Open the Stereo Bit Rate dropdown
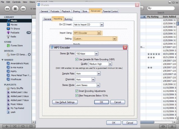This screenshot has height=129, width=179. pyautogui.click(x=87, y=53)
